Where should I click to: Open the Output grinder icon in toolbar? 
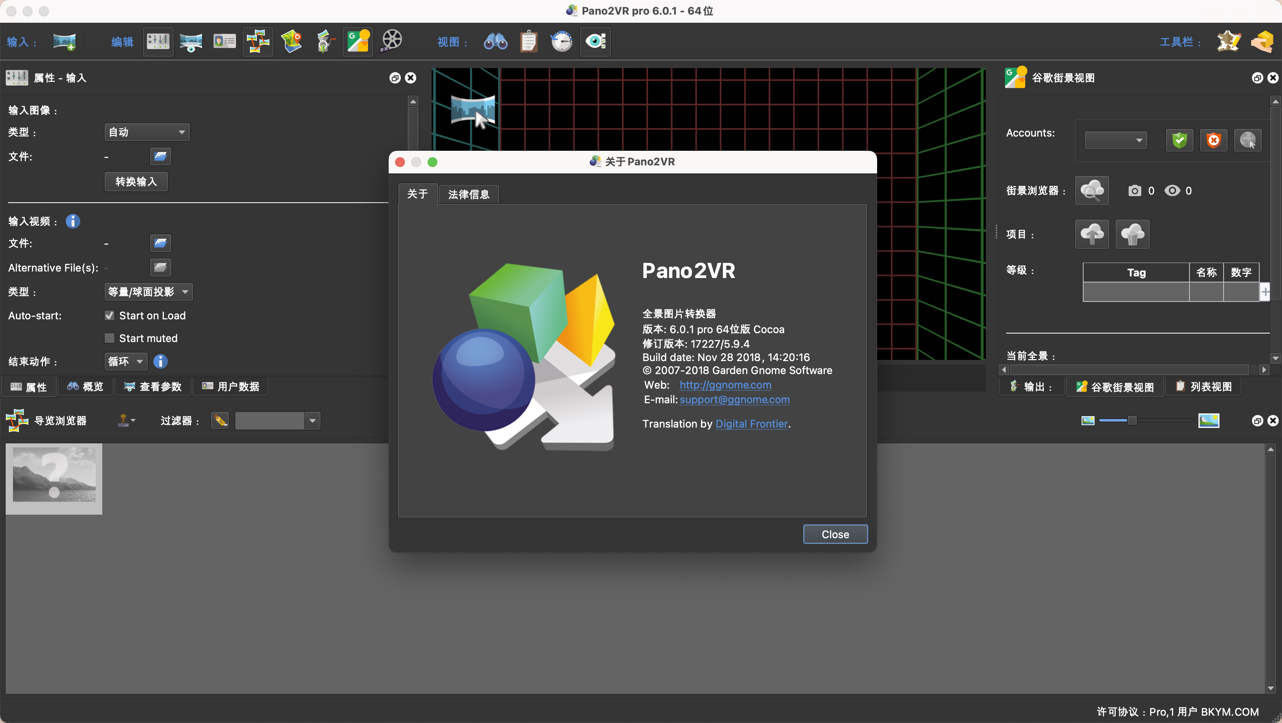(325, 41)
